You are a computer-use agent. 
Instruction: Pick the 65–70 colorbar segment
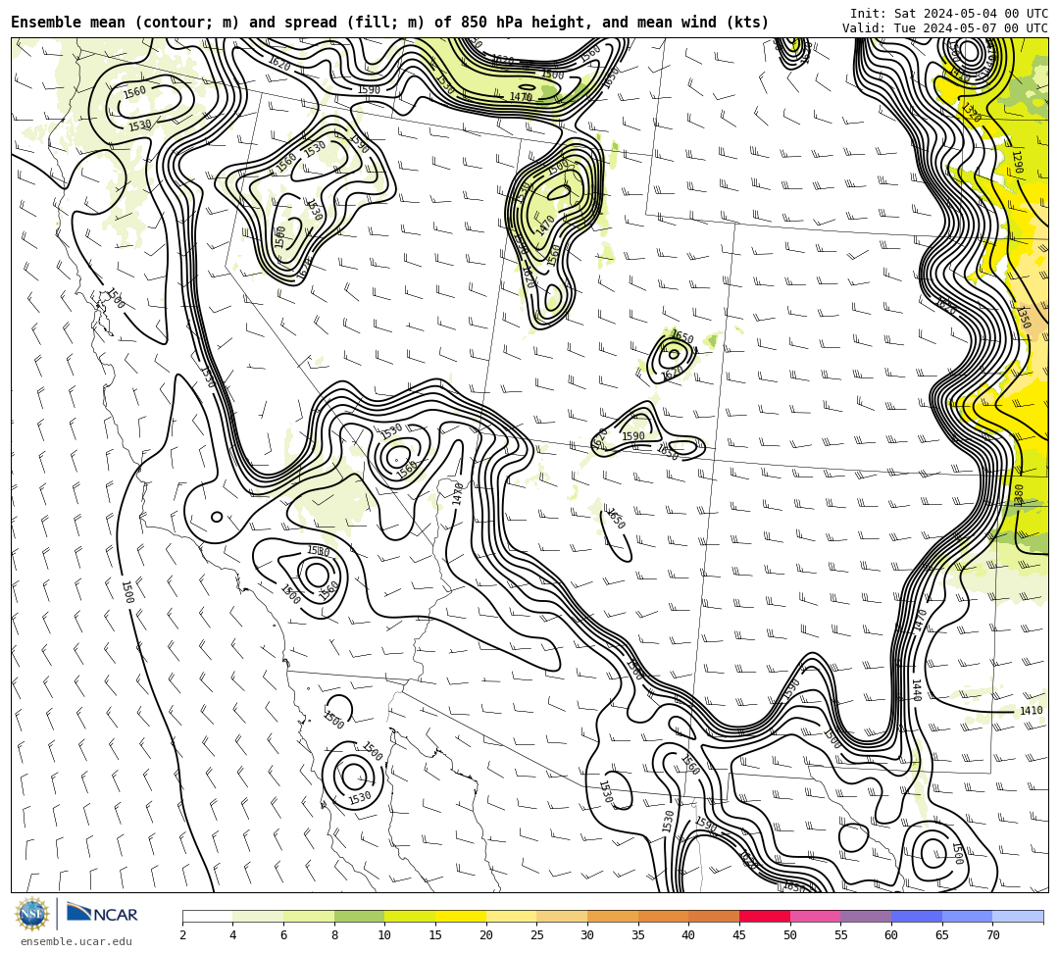coord(967,916)
